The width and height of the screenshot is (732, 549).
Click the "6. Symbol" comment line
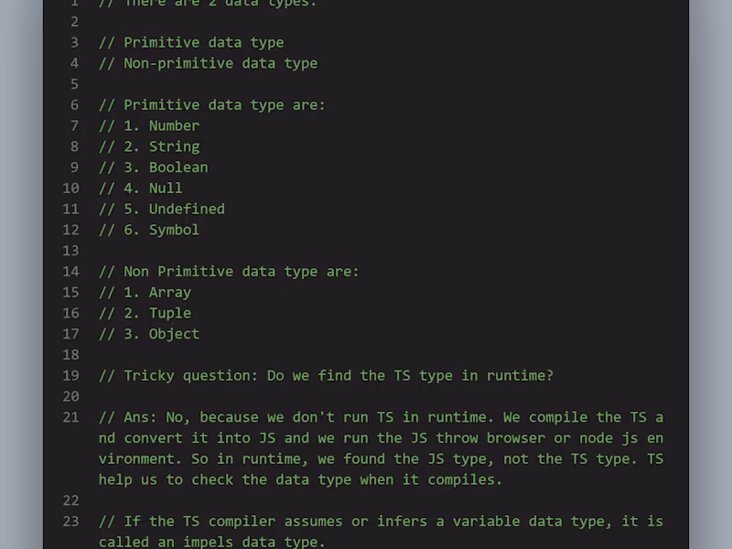pos(149,230)
